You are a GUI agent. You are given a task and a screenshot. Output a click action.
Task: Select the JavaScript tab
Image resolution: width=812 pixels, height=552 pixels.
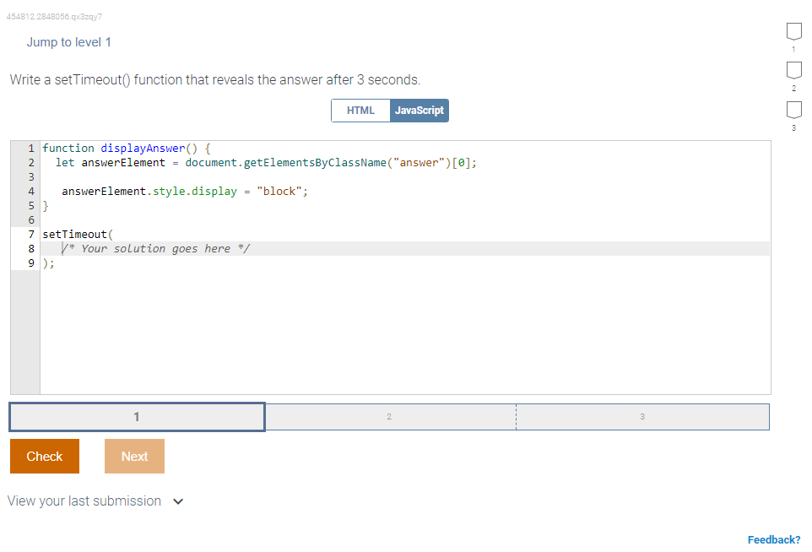420,110
